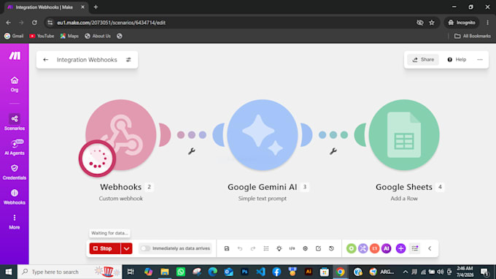Select the Google Sheets module circle
496x279 pixels.
coord(404,135)
